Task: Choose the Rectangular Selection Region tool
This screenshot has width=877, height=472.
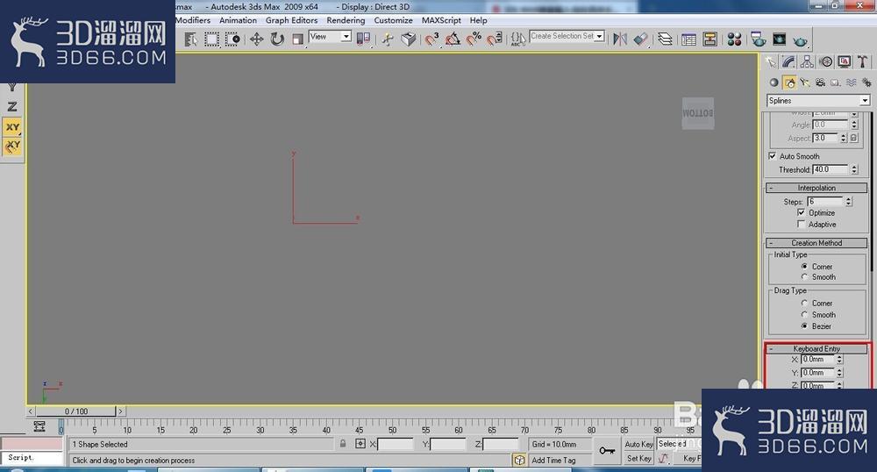Action: click(211, 39)
